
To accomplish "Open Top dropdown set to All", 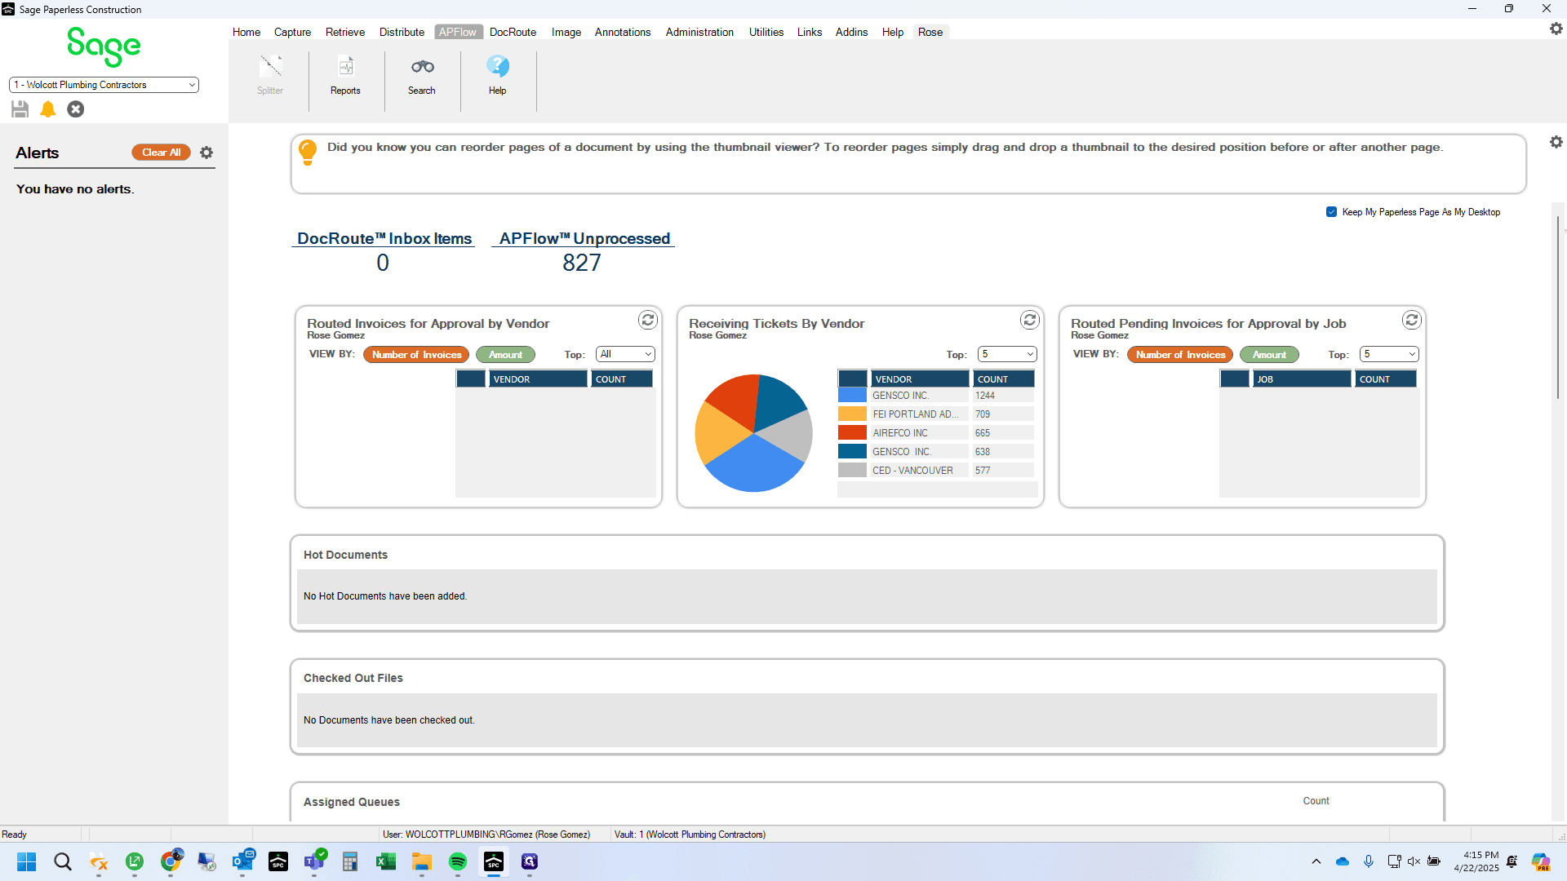I will coord(625,354).
